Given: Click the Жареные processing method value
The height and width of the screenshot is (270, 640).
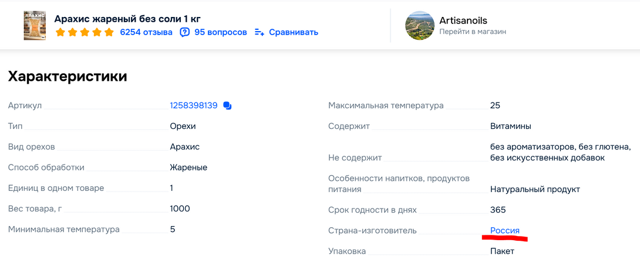Looking at the screenshot, I should [188, 168].
